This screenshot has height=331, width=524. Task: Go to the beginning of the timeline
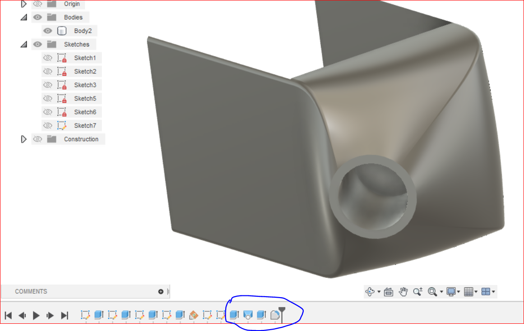click(9, 315)
